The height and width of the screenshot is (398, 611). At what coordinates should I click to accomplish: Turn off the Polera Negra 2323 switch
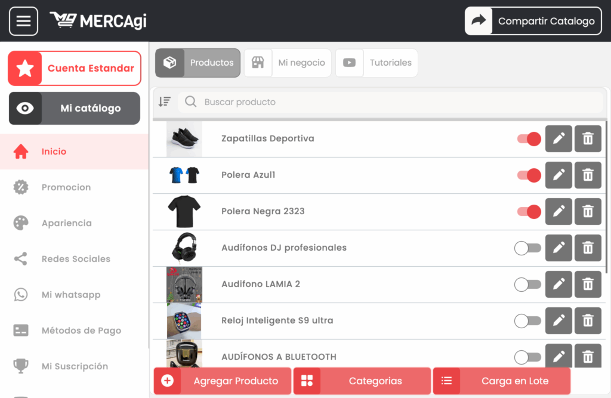(x=529, y=212)
